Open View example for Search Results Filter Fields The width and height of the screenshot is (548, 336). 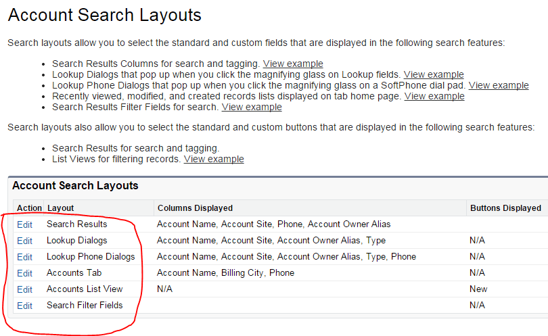tap(252, 107)
